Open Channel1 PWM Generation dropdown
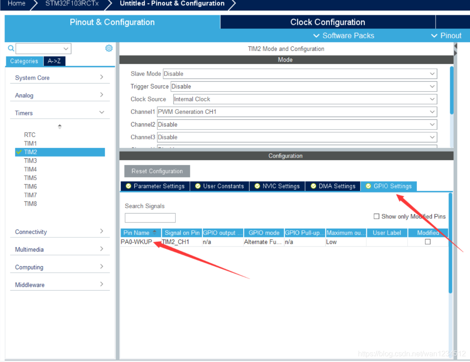Viewport: 470px width, 362px height. 296,112
